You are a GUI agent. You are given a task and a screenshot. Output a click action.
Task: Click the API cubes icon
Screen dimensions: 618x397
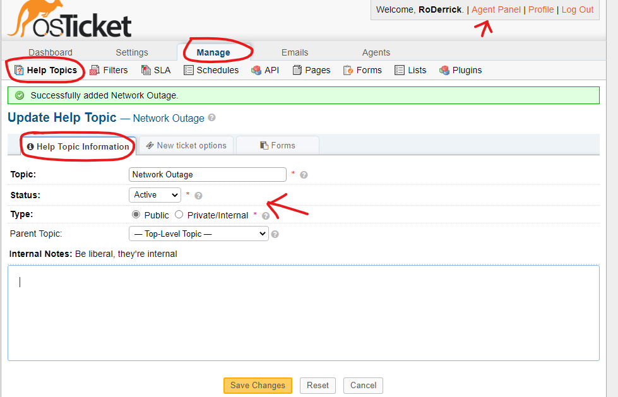[x=256, y=70]
